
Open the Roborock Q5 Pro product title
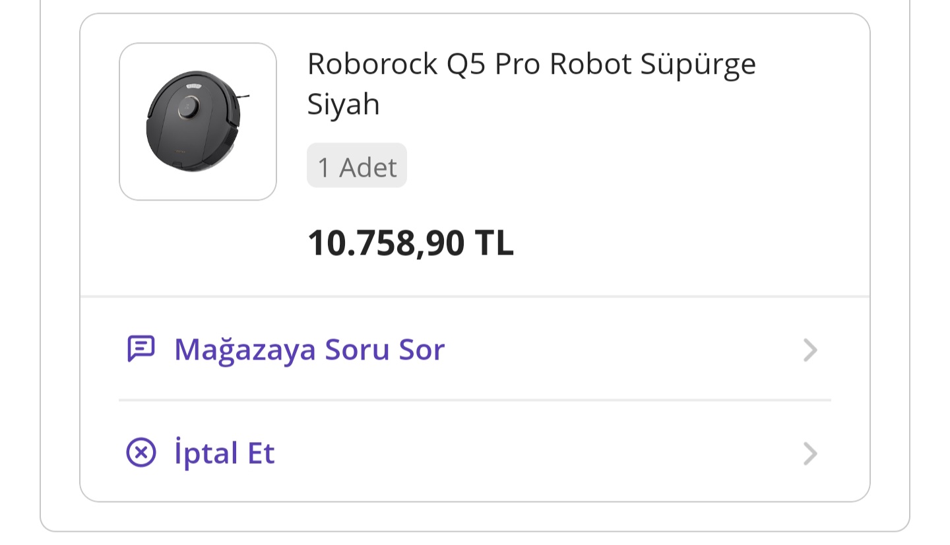[532, 84]
